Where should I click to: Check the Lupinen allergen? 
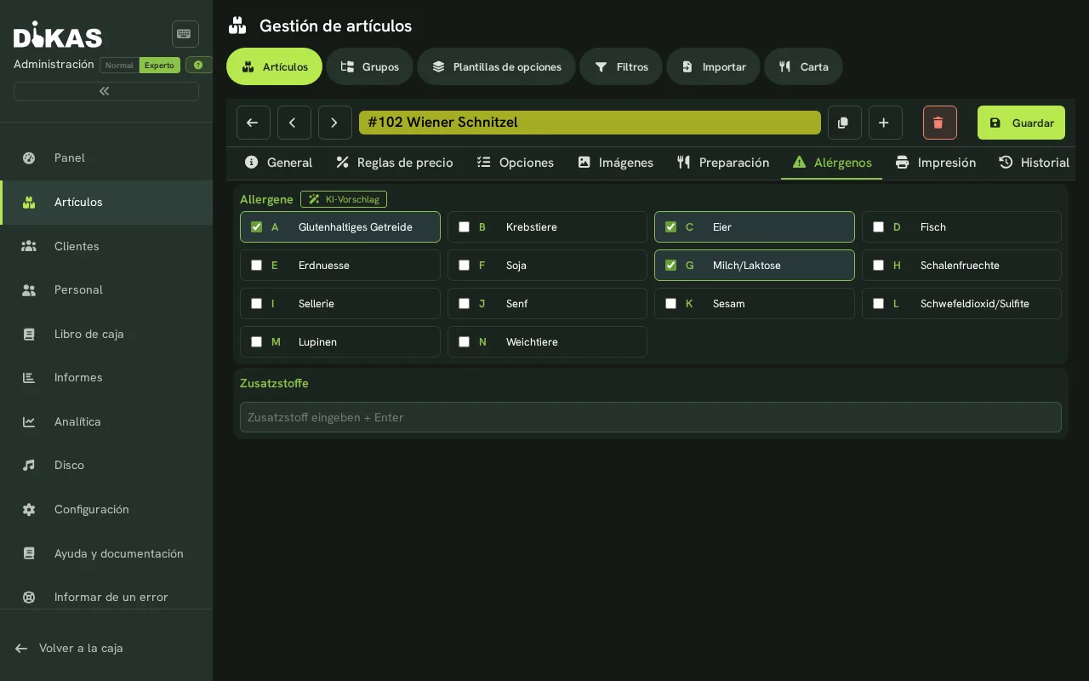[x=256, y=342]
